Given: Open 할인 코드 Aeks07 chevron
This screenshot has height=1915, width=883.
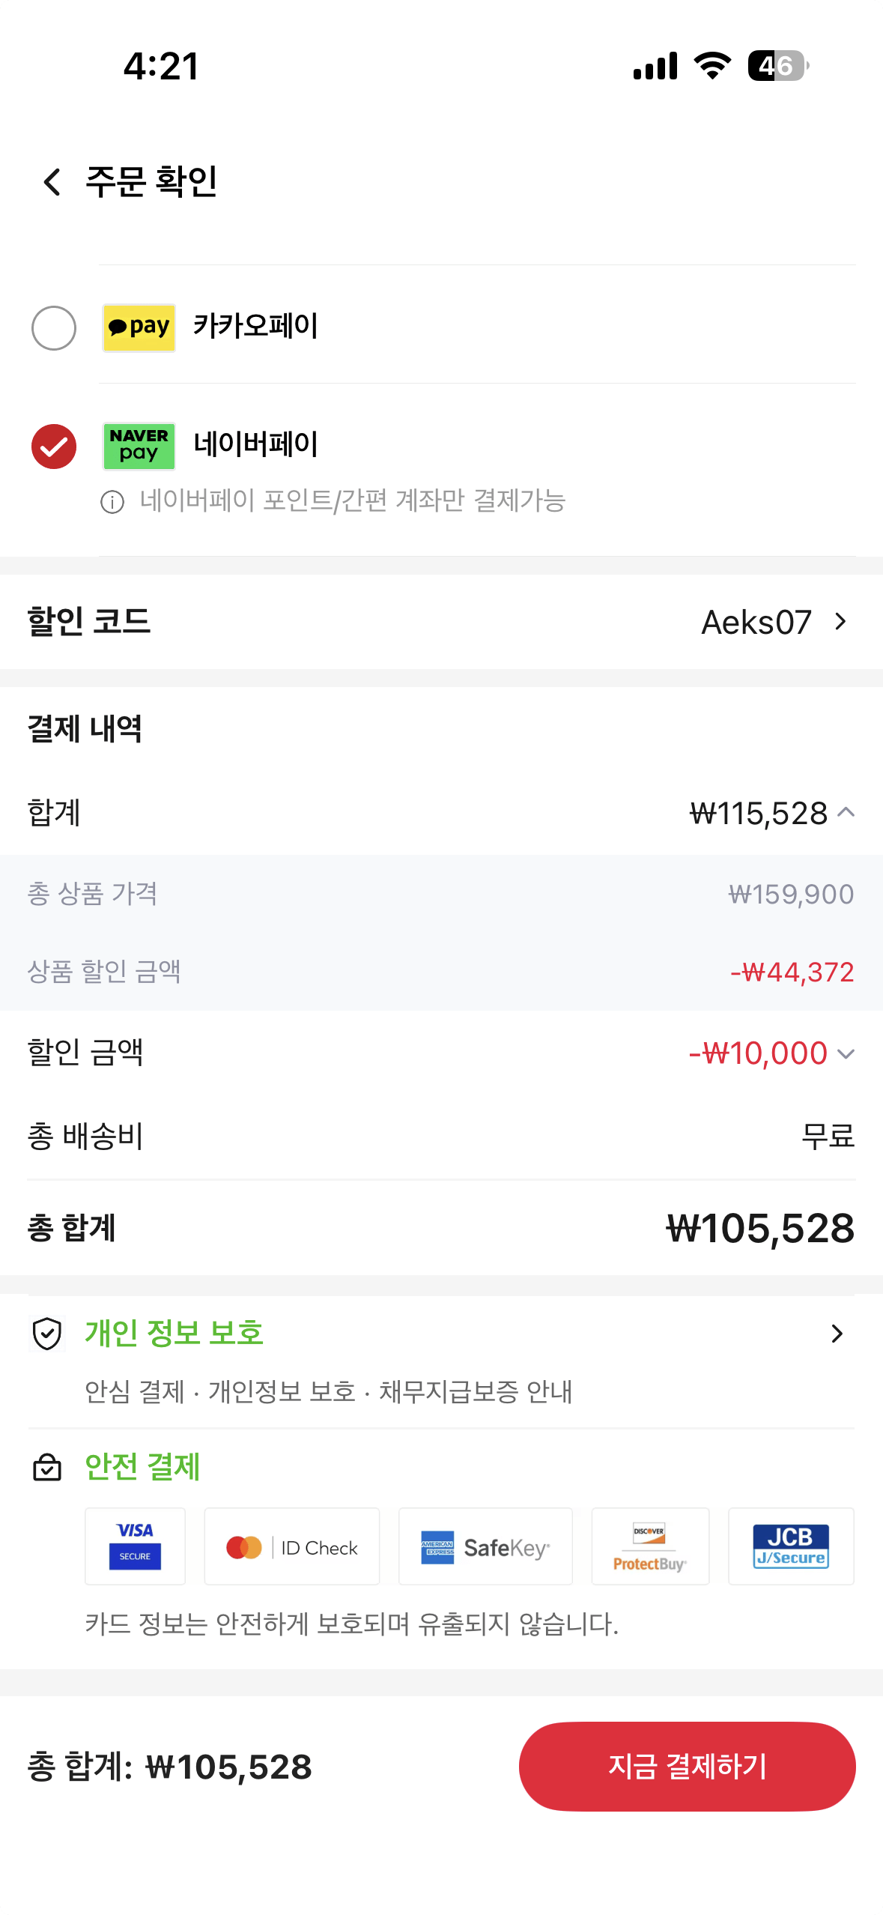Looking at the screenshot, I should coord(840,621).
